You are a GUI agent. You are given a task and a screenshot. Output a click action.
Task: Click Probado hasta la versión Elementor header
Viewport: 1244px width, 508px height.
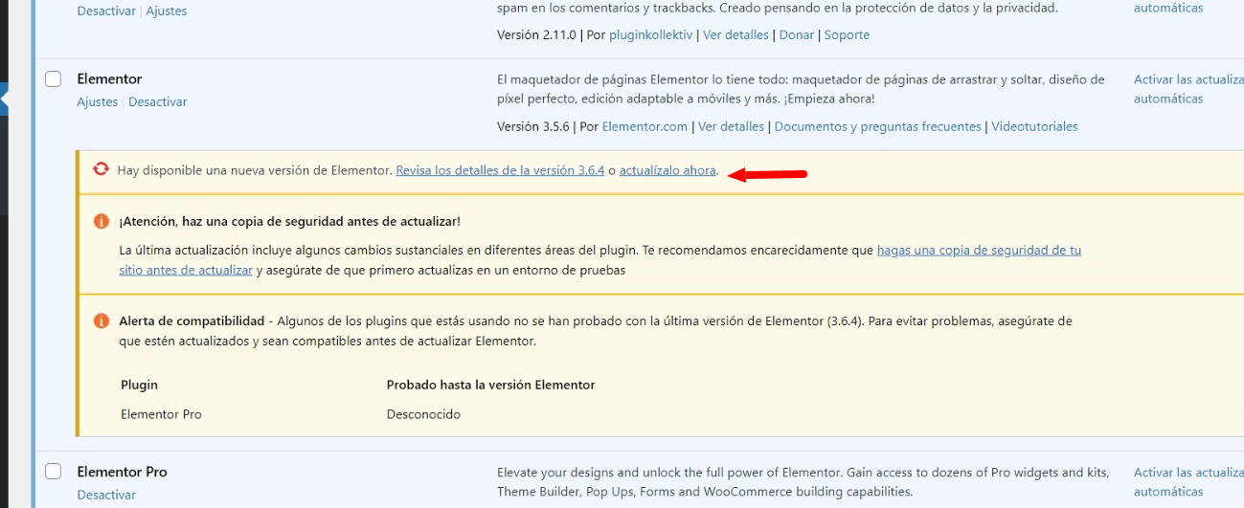pos(490,385)
